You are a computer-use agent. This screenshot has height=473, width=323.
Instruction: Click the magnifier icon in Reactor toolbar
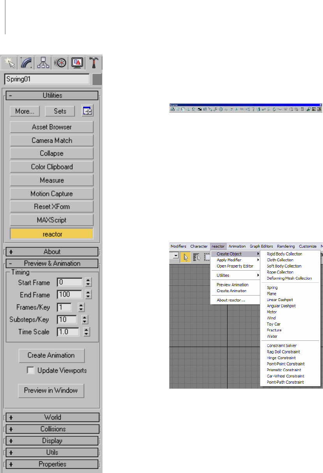[308, 109]
